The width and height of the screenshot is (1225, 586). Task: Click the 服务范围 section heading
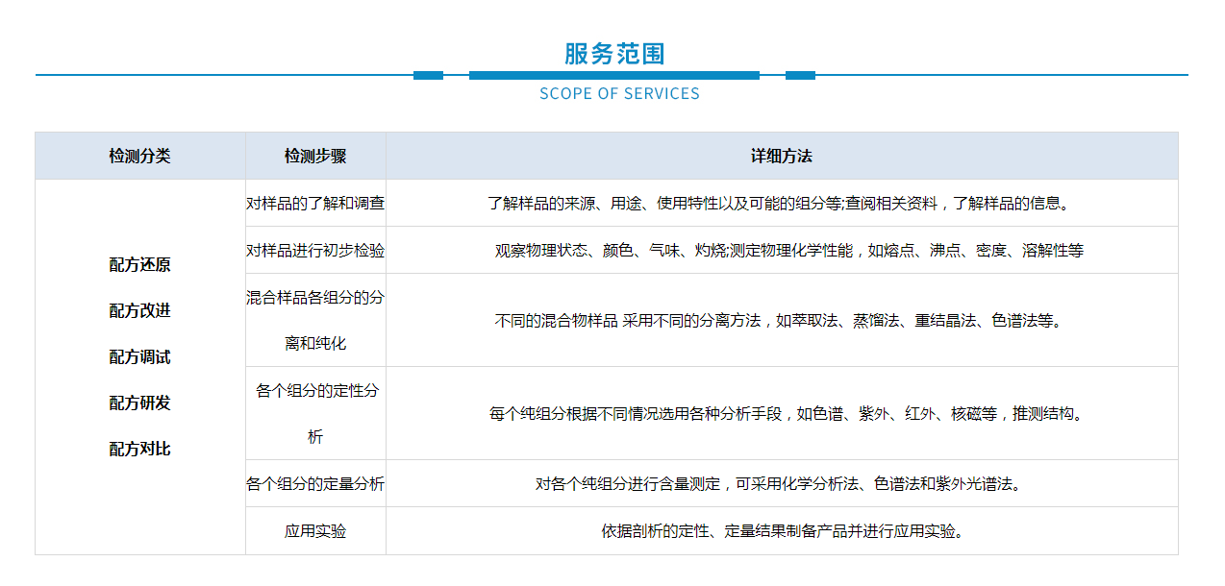pos(613,54)
